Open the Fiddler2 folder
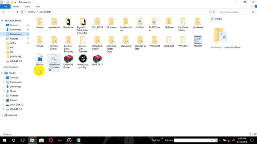The width and height of the screenshot is (257, 144). pyautogui.click(x=140, y=23)
